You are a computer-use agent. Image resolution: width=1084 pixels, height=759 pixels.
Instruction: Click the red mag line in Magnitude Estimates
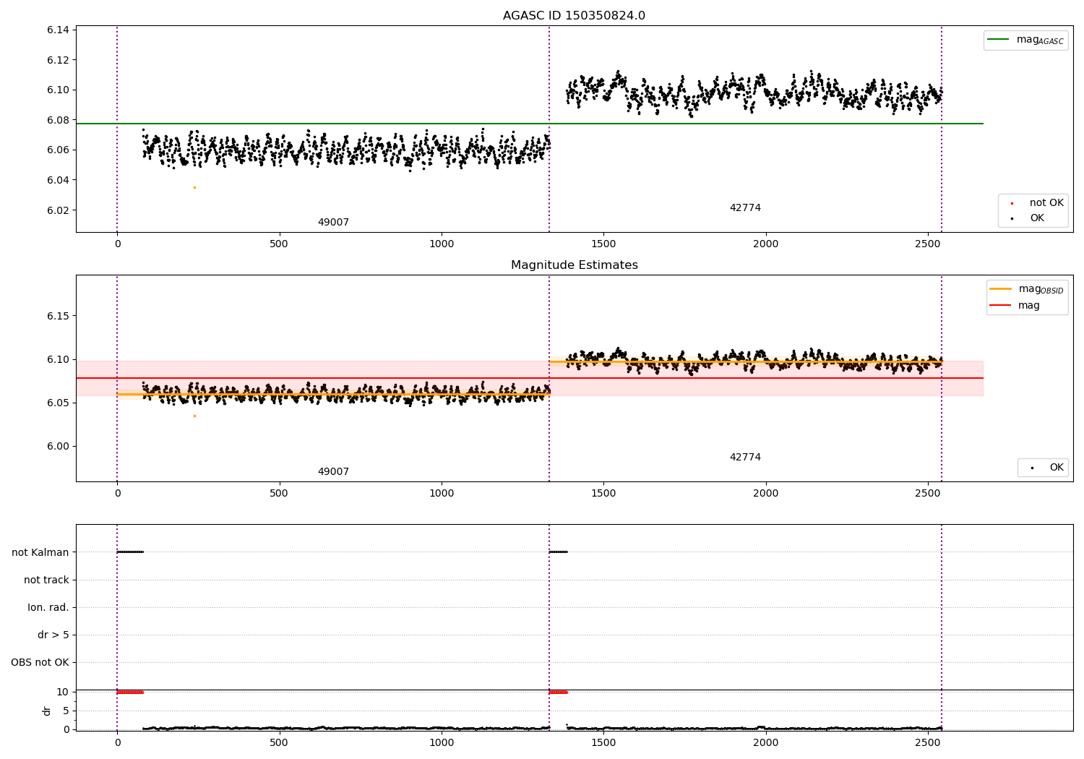pos(529,378)
